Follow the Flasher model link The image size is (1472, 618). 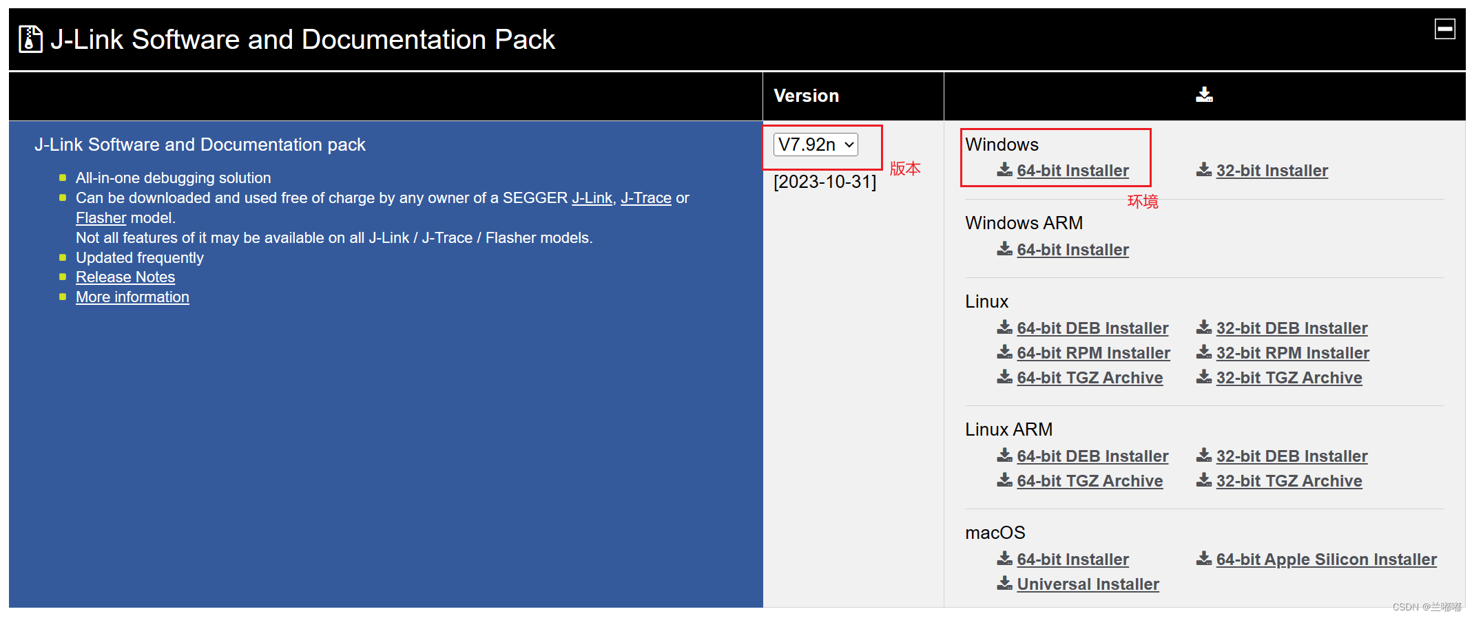(x=101, y=218)
